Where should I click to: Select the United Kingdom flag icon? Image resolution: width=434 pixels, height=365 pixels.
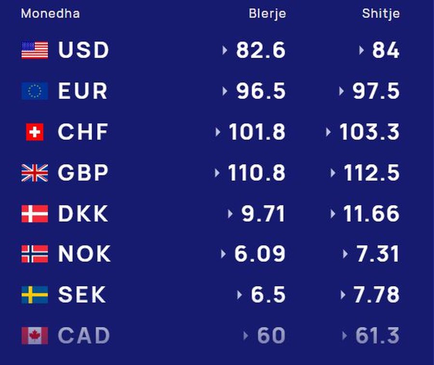point(35,173)
